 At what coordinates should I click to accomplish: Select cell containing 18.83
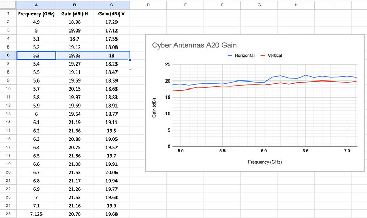pyautogui.click(x=111, y=97)
